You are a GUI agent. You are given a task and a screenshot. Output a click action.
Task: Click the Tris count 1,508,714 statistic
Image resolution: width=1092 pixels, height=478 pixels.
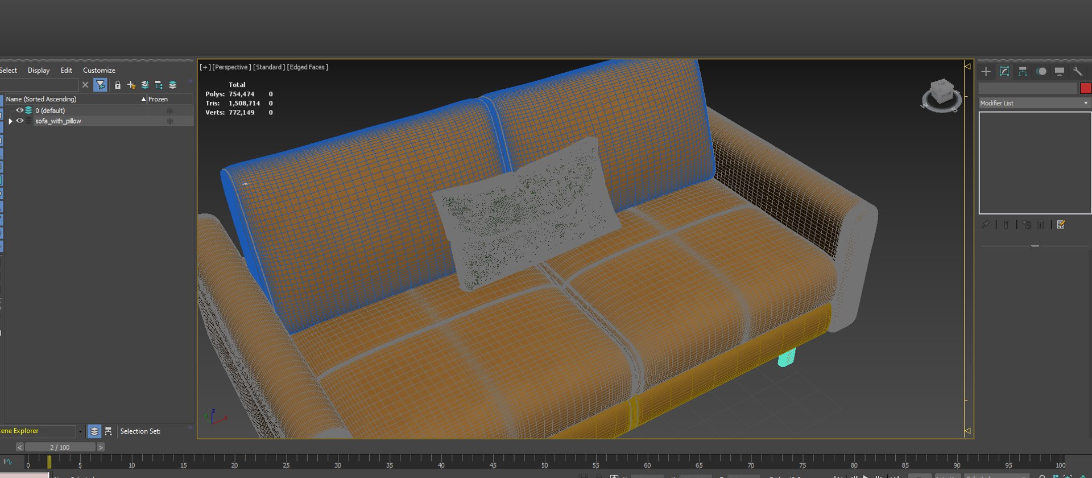click(244, 104)
